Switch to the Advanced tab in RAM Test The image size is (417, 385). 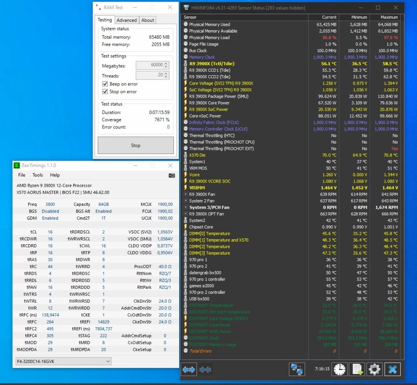[x=127, y=20]
